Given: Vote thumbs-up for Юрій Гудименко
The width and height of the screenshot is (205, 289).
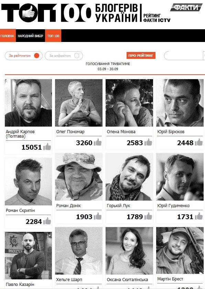Looking at the screenshot, I should pyautogui.click(x=199, y=216).
